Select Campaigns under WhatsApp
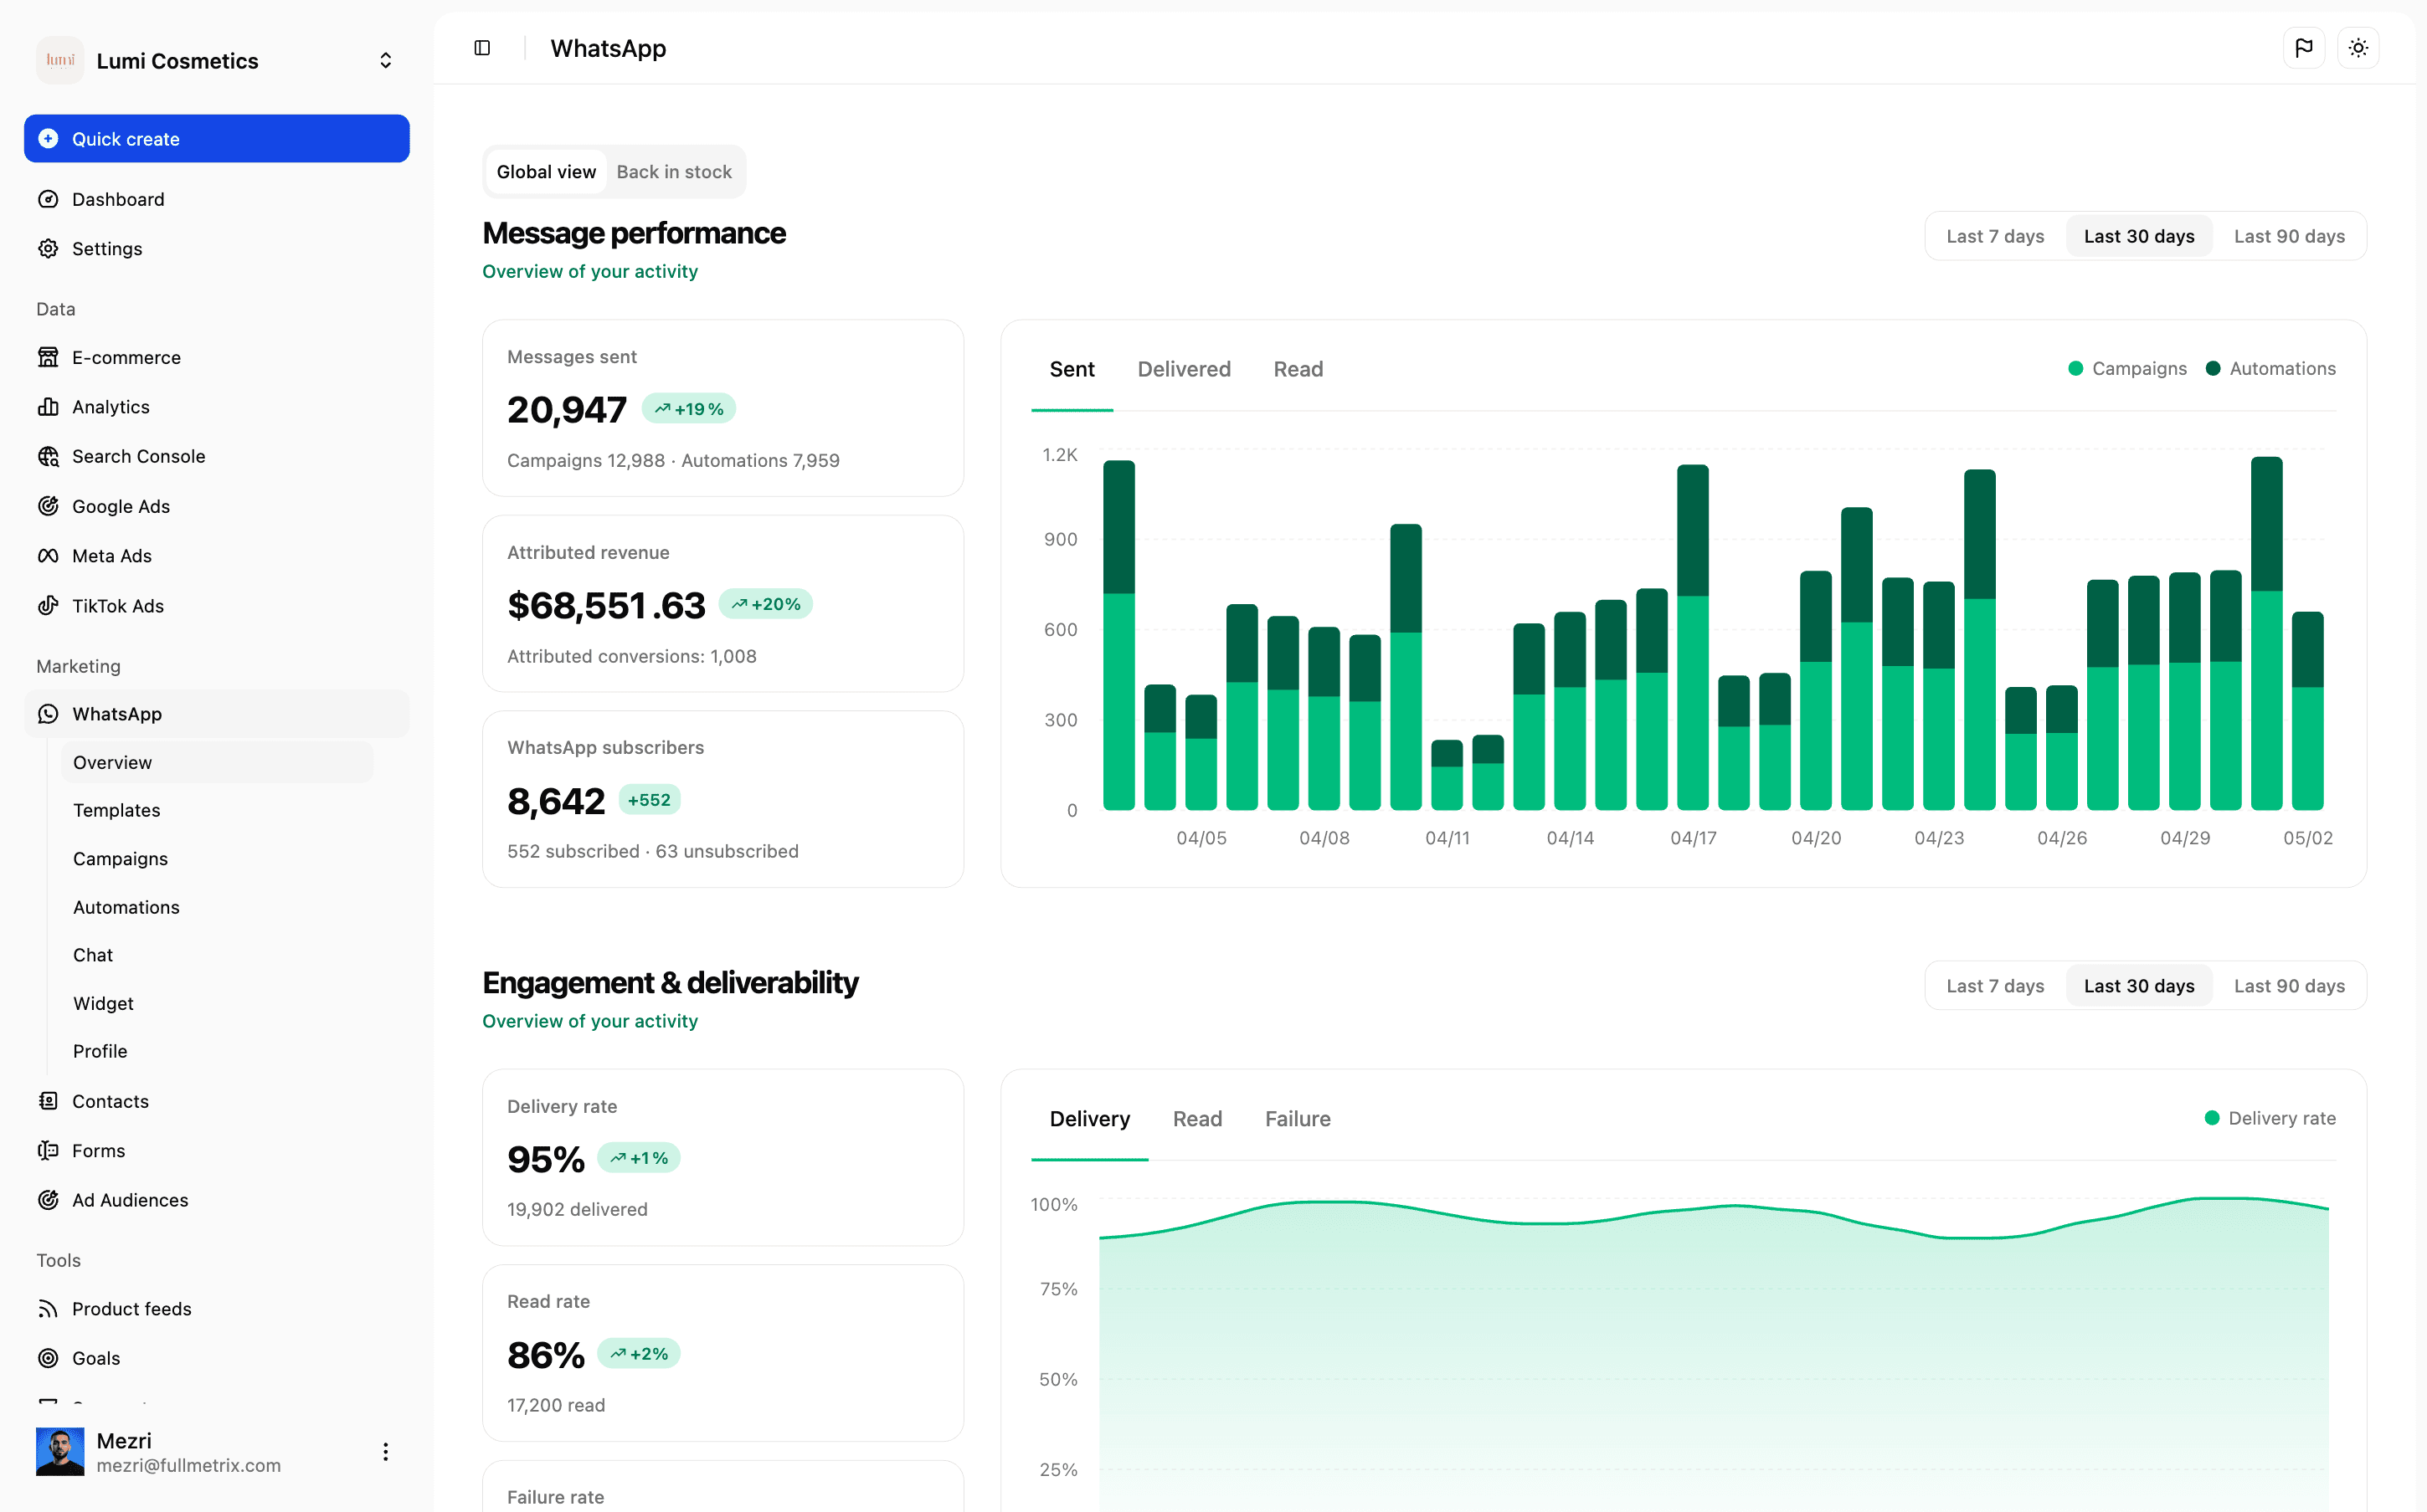 pos(216,858)
